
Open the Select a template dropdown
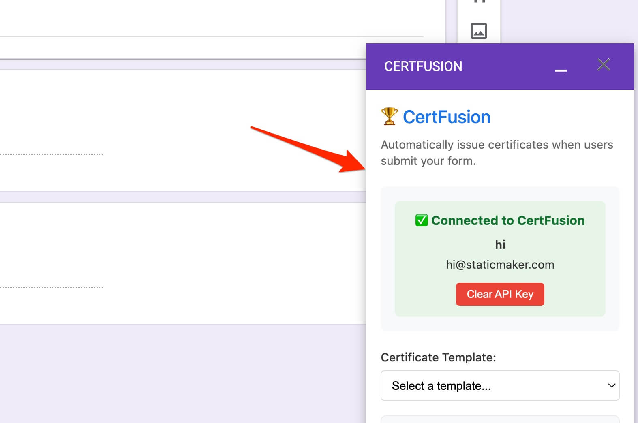499,386
